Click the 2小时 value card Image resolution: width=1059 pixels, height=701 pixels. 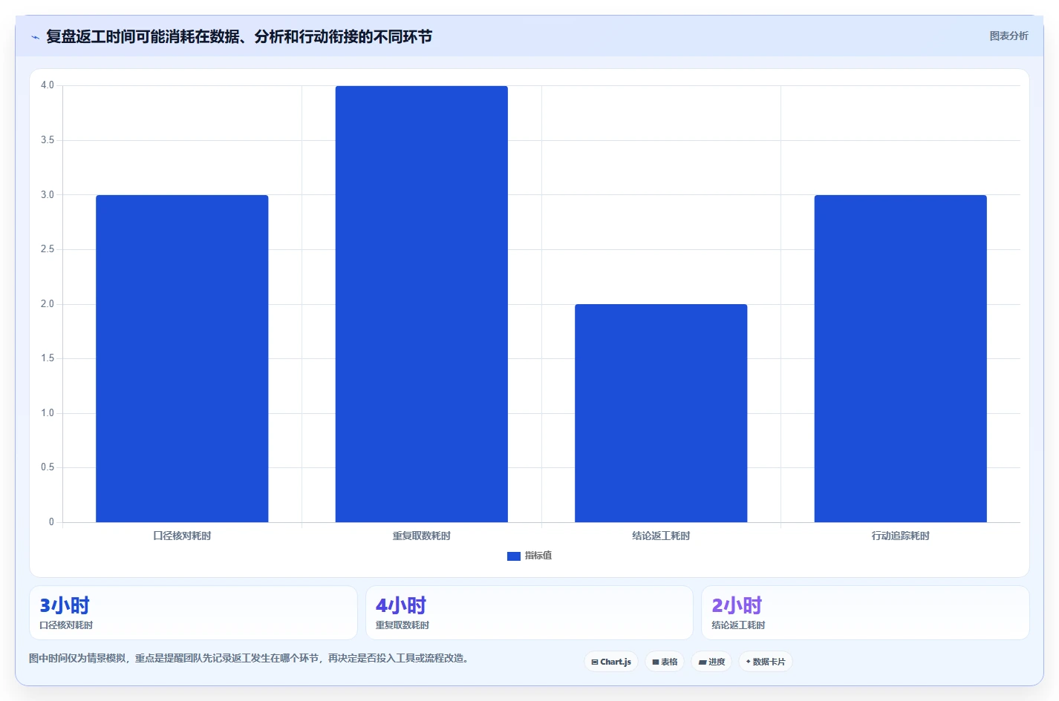[x=865, y=613]
